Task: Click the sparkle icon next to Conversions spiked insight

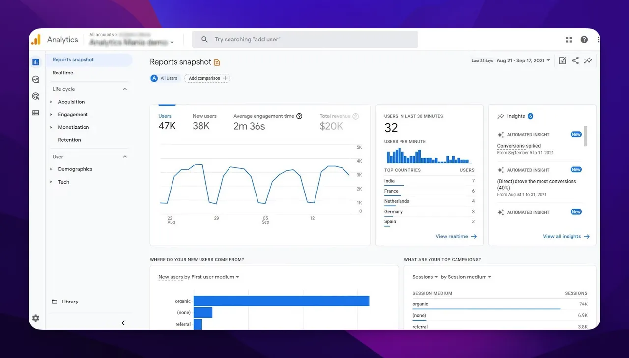Action: pyautogui.click(x=501, y=135)
